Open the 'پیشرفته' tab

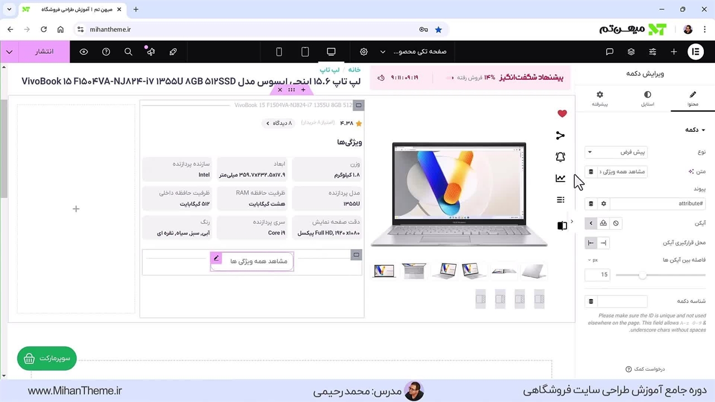point(599,99)
